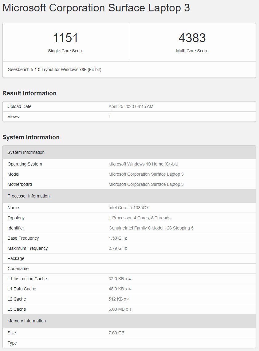Select the 2.79 GHz maximum frequency value
The image size is (259, 351).
tap(118, 248)
